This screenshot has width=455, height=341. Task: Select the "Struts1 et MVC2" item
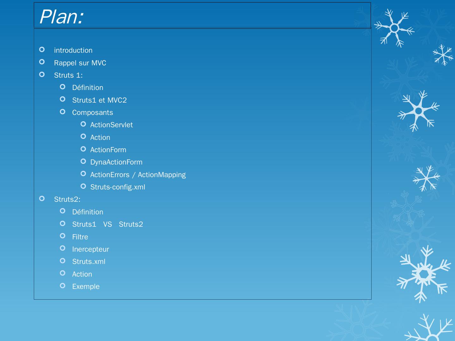[99, 100]
